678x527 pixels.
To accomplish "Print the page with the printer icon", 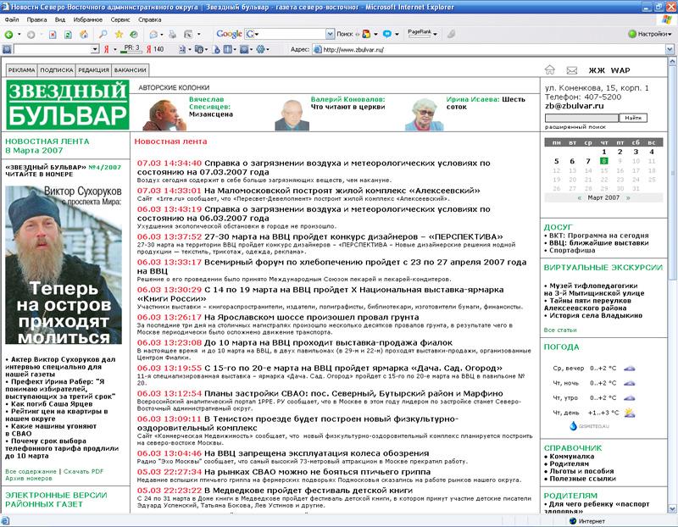I will (173, 34).
